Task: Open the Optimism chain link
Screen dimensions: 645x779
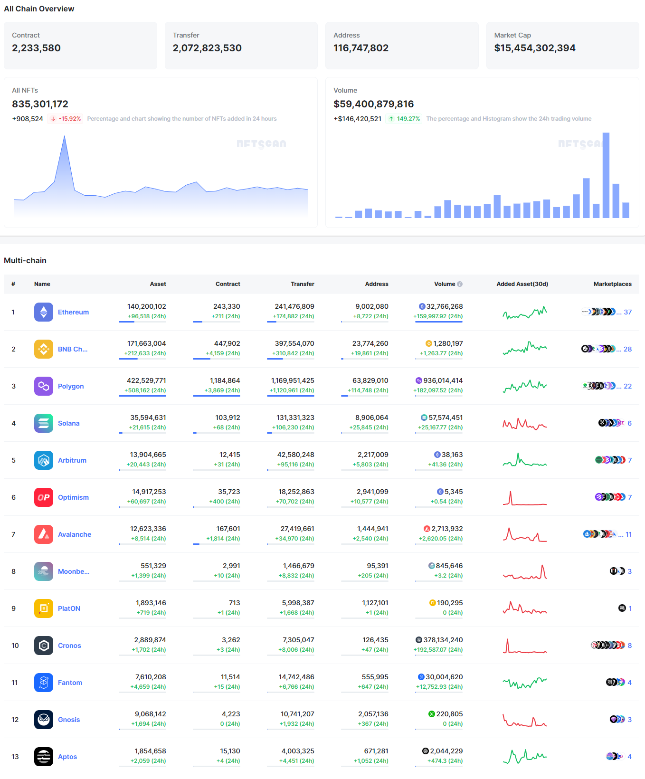Action: [x=73, y=497]
